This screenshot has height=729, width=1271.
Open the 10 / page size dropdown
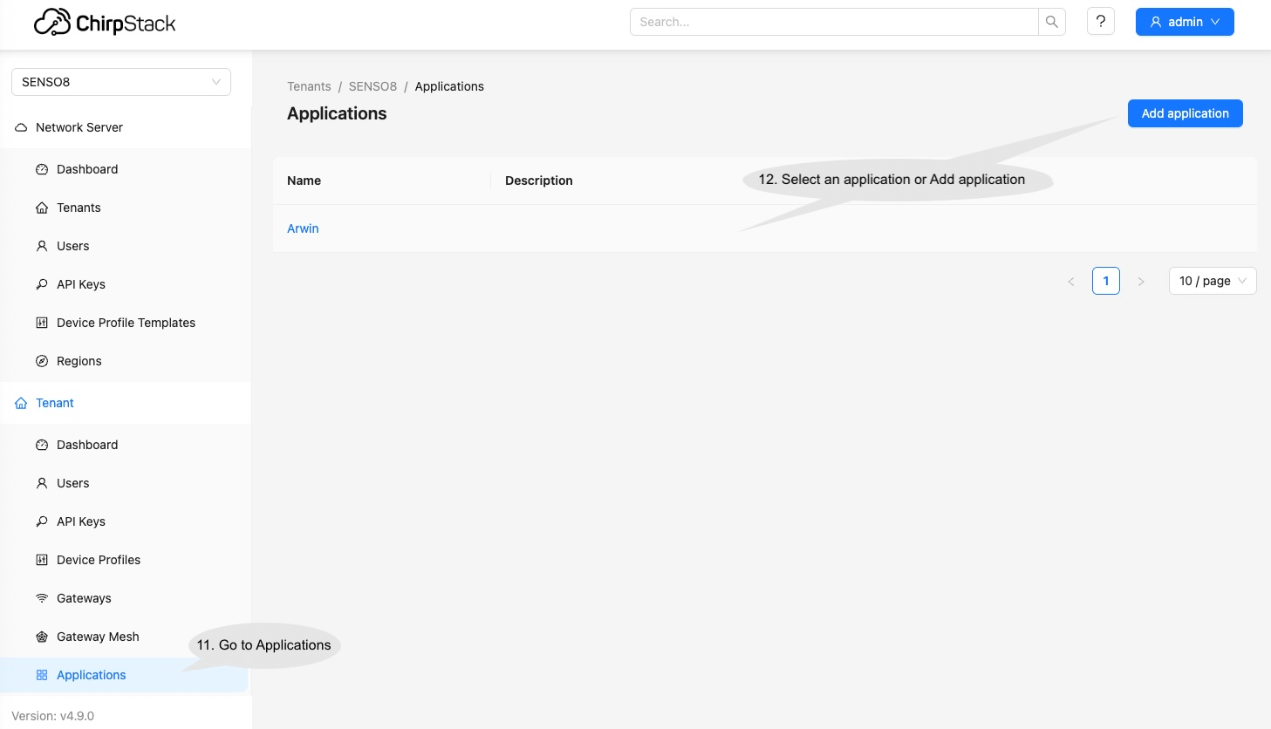pyautogui.click(x=1212, y=281)
